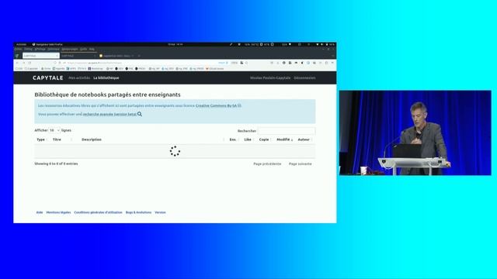Expand the Afficher lignes count dropdown

point(54,130)
